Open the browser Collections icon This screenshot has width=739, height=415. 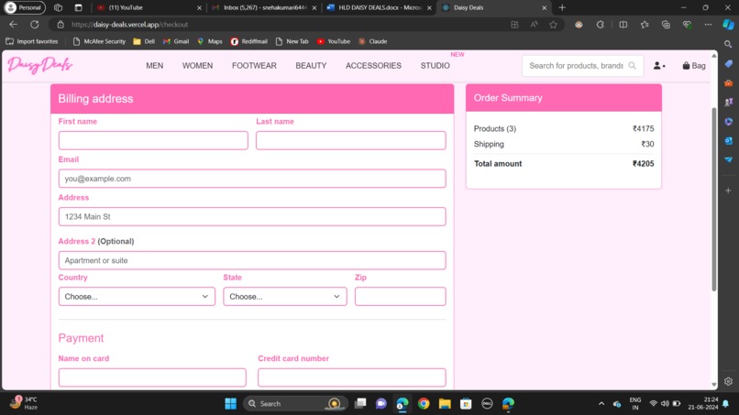click(666, 25)
